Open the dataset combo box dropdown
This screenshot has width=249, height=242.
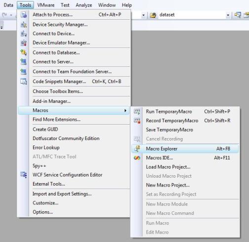(x=228, y=15)
